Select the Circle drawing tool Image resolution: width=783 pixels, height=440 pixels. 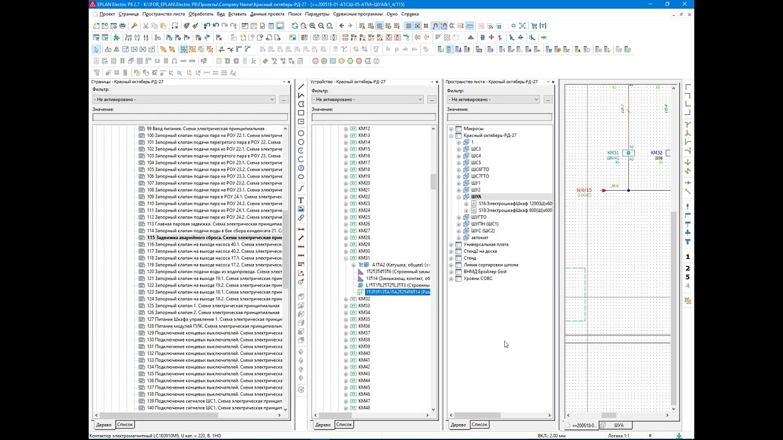coord(301,133)
